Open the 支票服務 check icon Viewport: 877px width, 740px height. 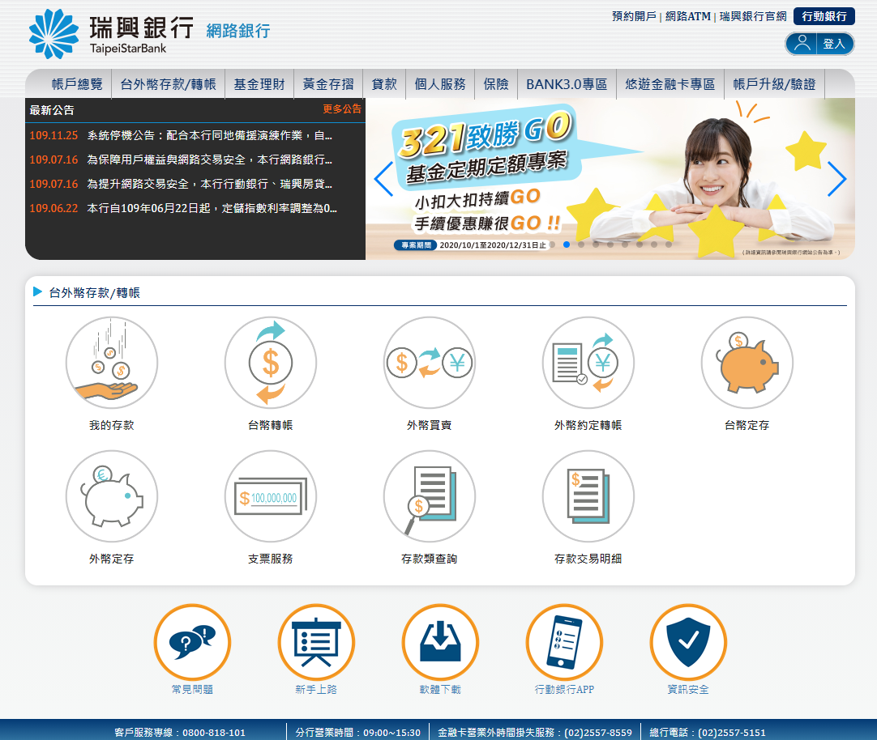click(271, 496)
